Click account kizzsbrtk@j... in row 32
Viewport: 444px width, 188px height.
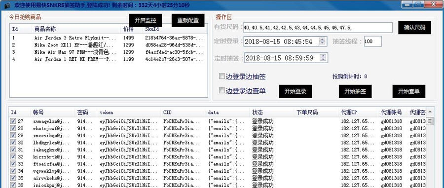tap(51, 156)
